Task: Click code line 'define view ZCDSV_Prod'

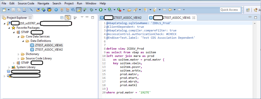Action: pyautogui.click(x=125, y=49)
